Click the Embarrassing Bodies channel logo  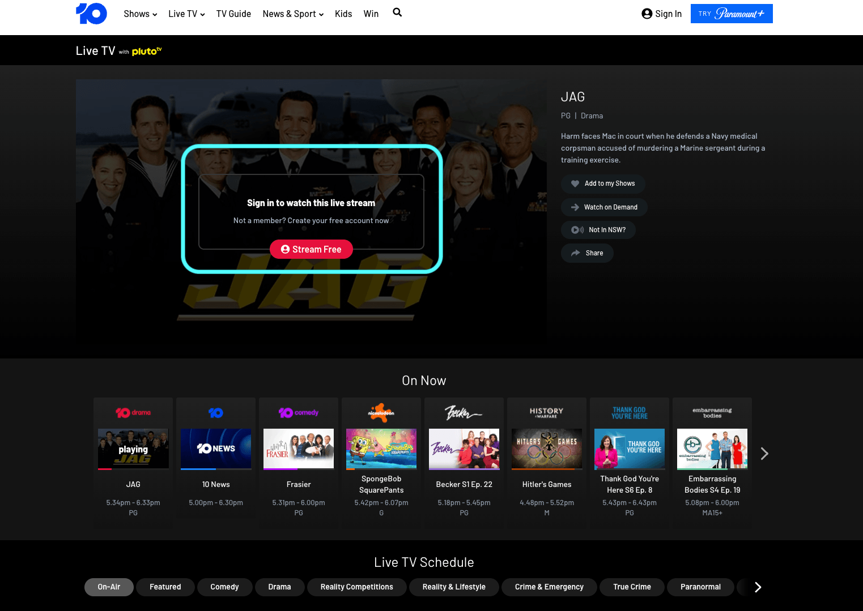click(x=712, y=413)
